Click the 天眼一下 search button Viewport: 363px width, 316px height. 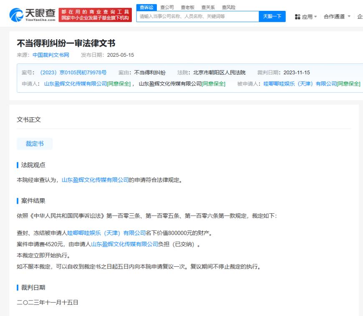pos(272,16)
